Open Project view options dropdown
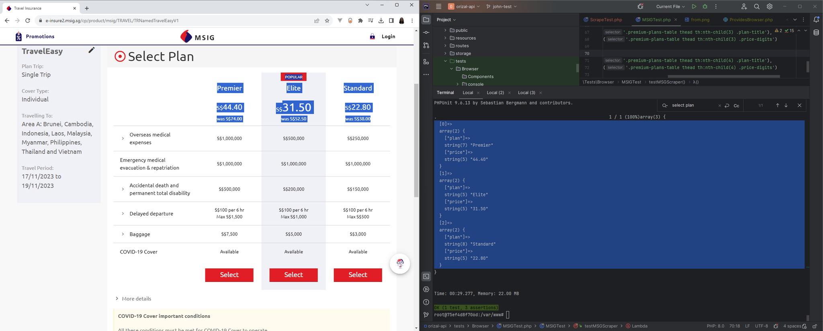Screen dimensions: 823x331 click(x=446, y=20)
